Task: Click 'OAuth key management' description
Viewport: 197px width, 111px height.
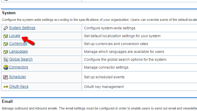Action: click(x=104, y=87)
